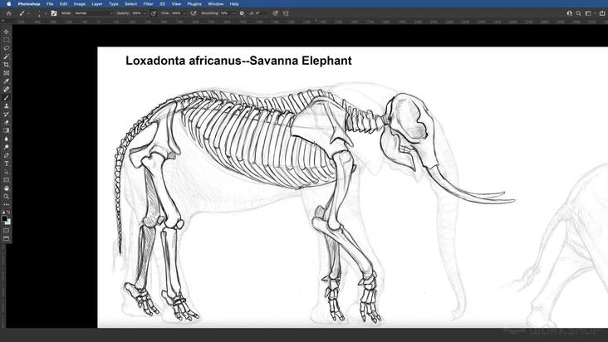Click the Share image icon
The image size is (608, 342).
click(602, 13)
